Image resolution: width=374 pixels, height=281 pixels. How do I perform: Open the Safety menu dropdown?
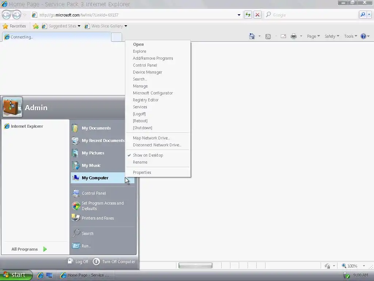point(332,36)
